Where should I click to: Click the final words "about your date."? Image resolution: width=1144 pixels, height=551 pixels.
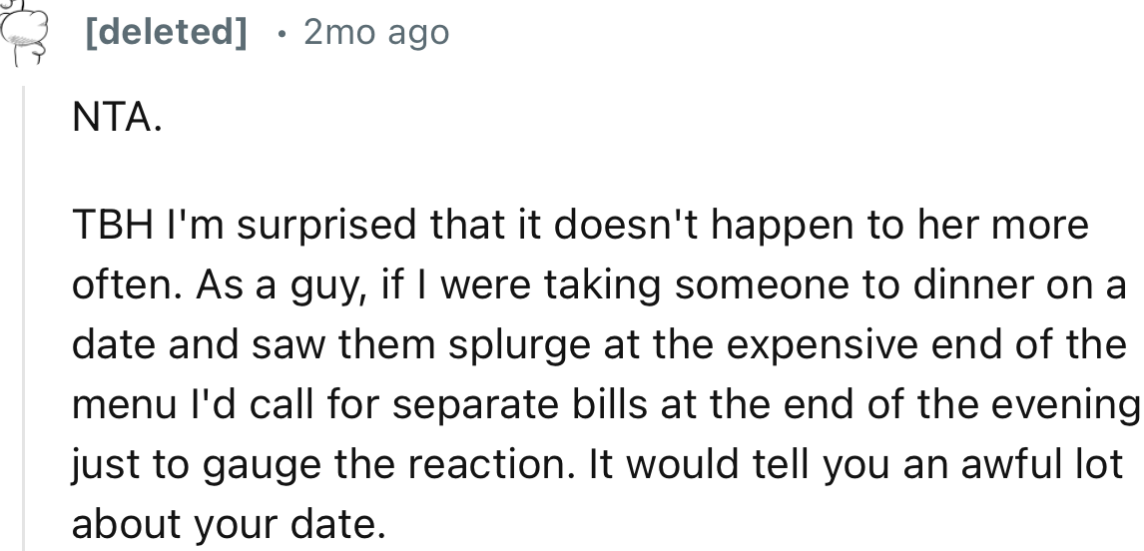[229, 524]
